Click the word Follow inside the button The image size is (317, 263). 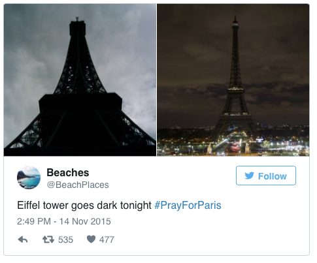273,176
